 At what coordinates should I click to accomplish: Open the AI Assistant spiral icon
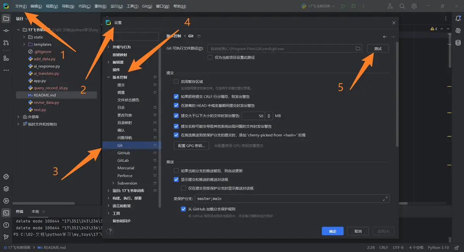pos(458,30)
